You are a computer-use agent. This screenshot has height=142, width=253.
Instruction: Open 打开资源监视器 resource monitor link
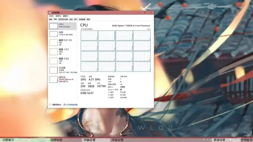pyautogui.click(x=71, y=105)
